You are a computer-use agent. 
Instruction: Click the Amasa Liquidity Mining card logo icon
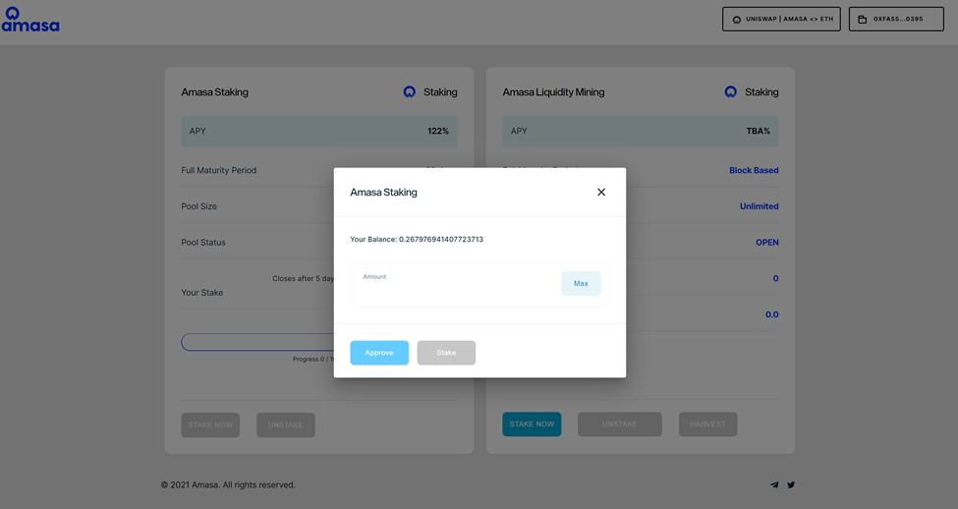[731, 91]
